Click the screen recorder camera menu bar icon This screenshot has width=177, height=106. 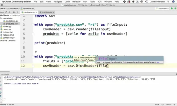point(137,2)
